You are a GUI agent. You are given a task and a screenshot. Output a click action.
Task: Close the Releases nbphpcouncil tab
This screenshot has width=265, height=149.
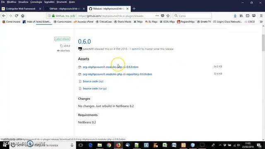[x=128, y=9]
